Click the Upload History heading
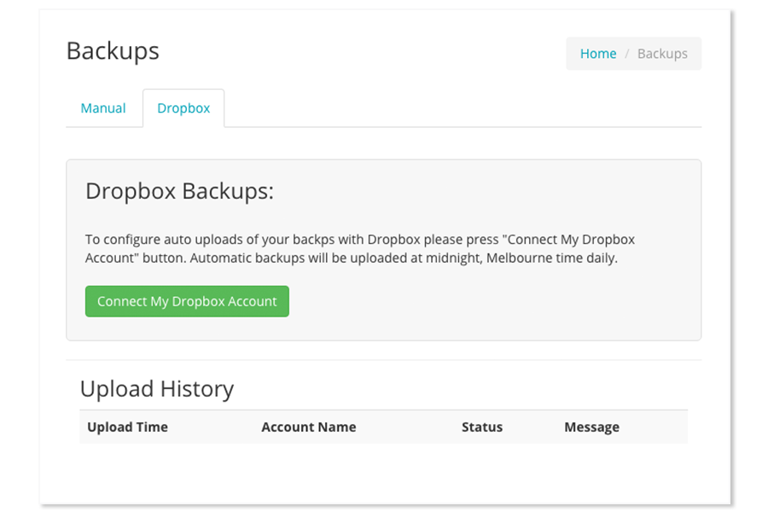 [157, 389]
